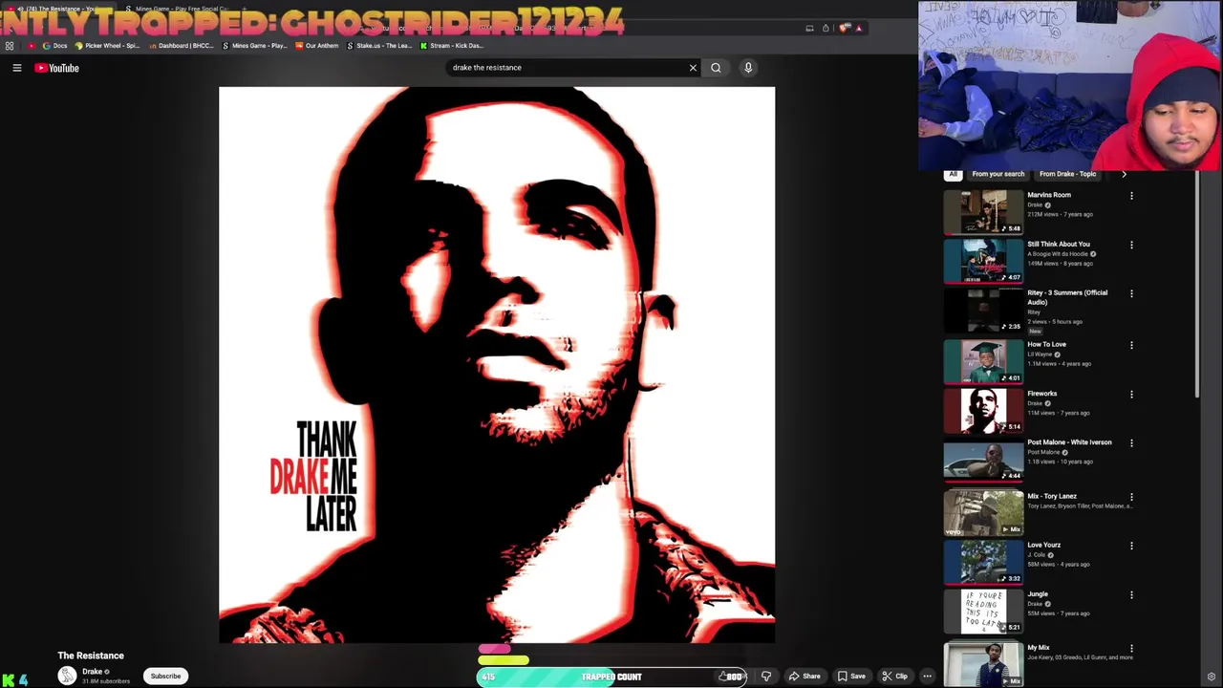1223x688 pixels.
Task: Open browser apps grid in the bookmarks bar
Action: click(10, 46)
